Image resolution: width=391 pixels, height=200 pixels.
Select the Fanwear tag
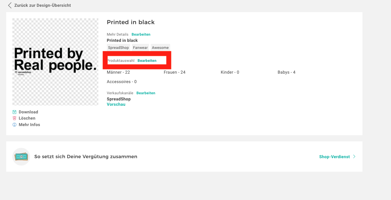(140, 48)
